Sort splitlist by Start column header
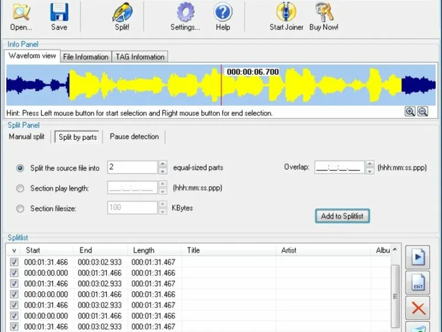This screenshot has width=442, height=332. (48, 251)
